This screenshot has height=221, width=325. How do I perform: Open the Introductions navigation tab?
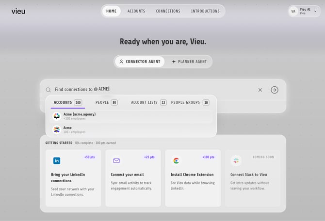(205, 11)
